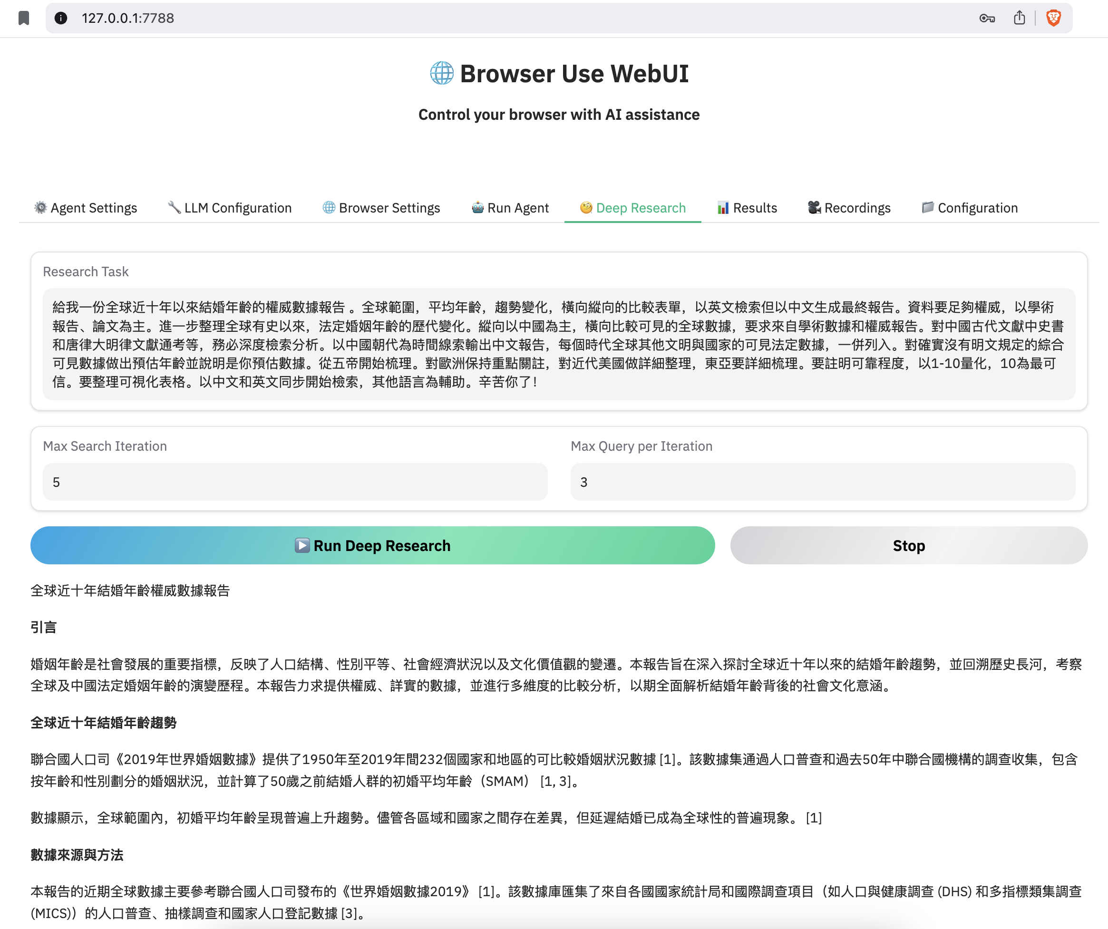Click the report title 全球近十年結婚年齡權威數據報告
1108x929 pixels.
click(x=130, y=590)
